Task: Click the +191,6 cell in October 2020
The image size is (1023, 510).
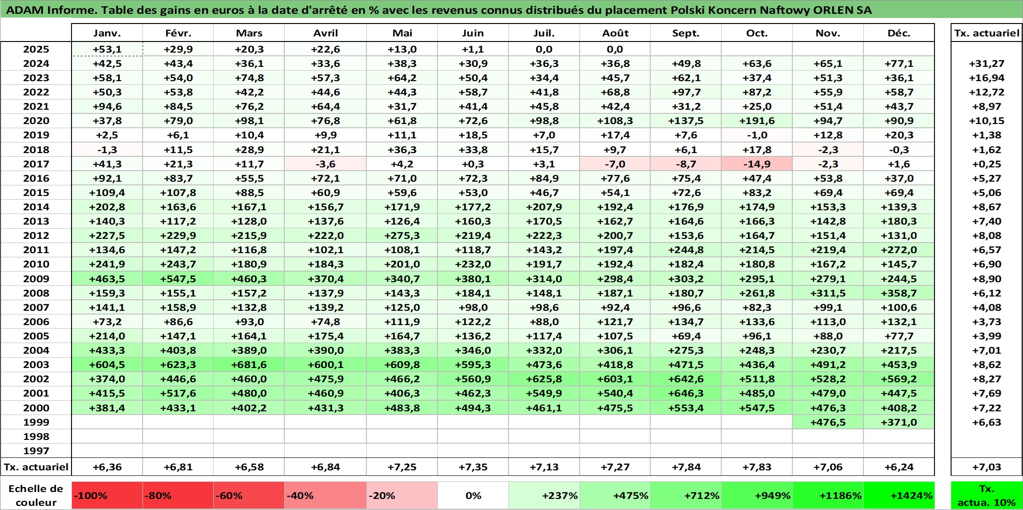Action: coord(757,121)
